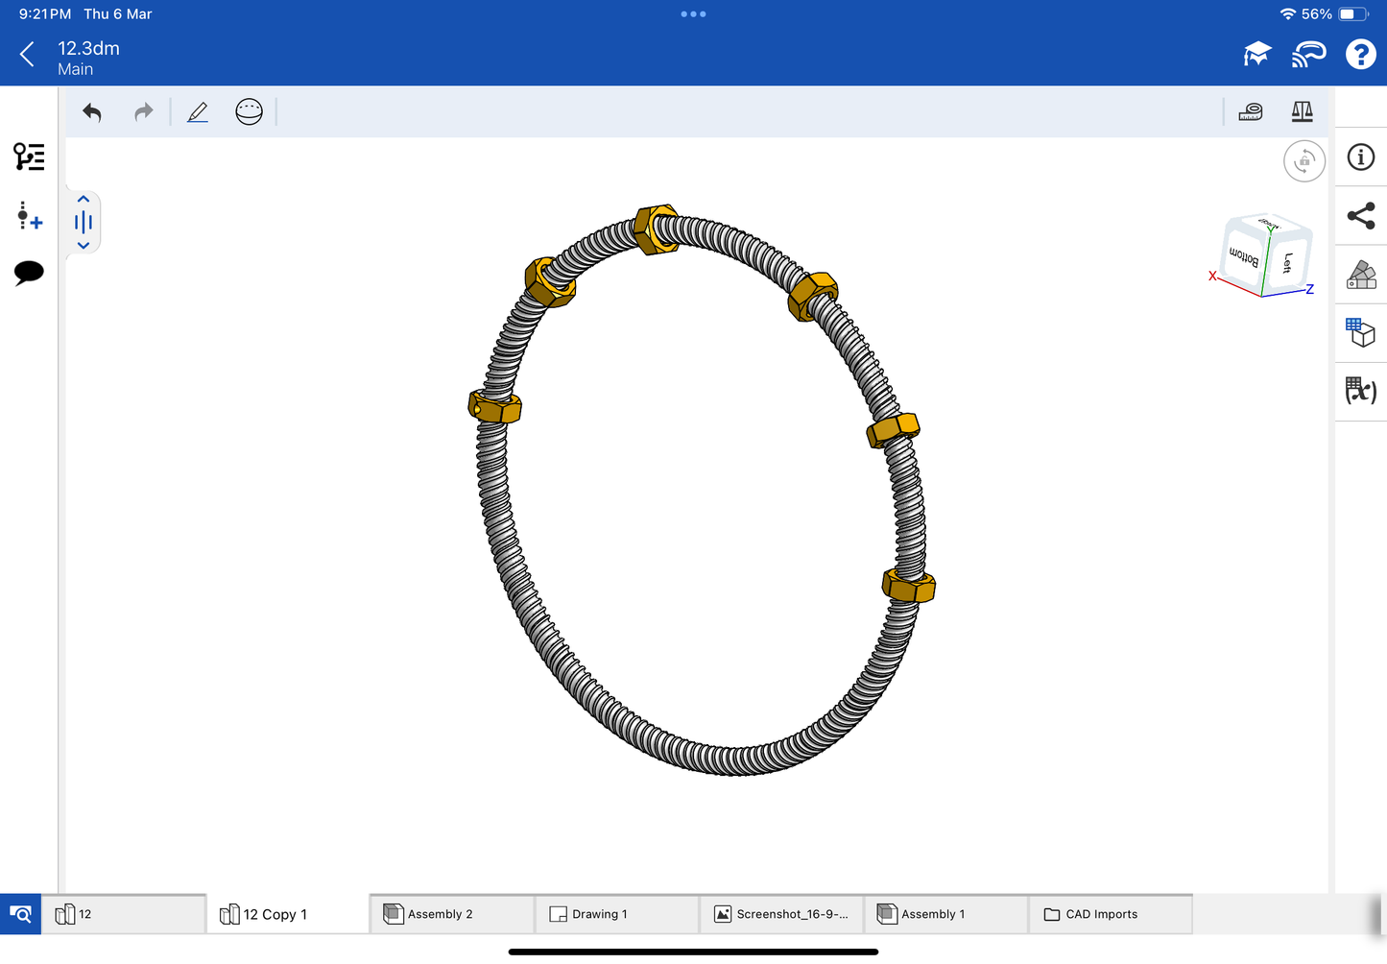Open the comments speech bubble
Viewport: 1387px width, 964px height.
click(29, 273)
